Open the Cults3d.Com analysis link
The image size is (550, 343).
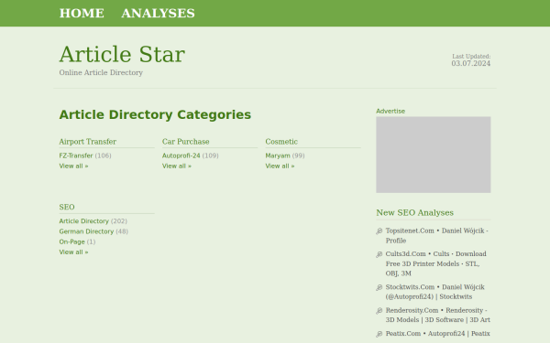[436, 263]
